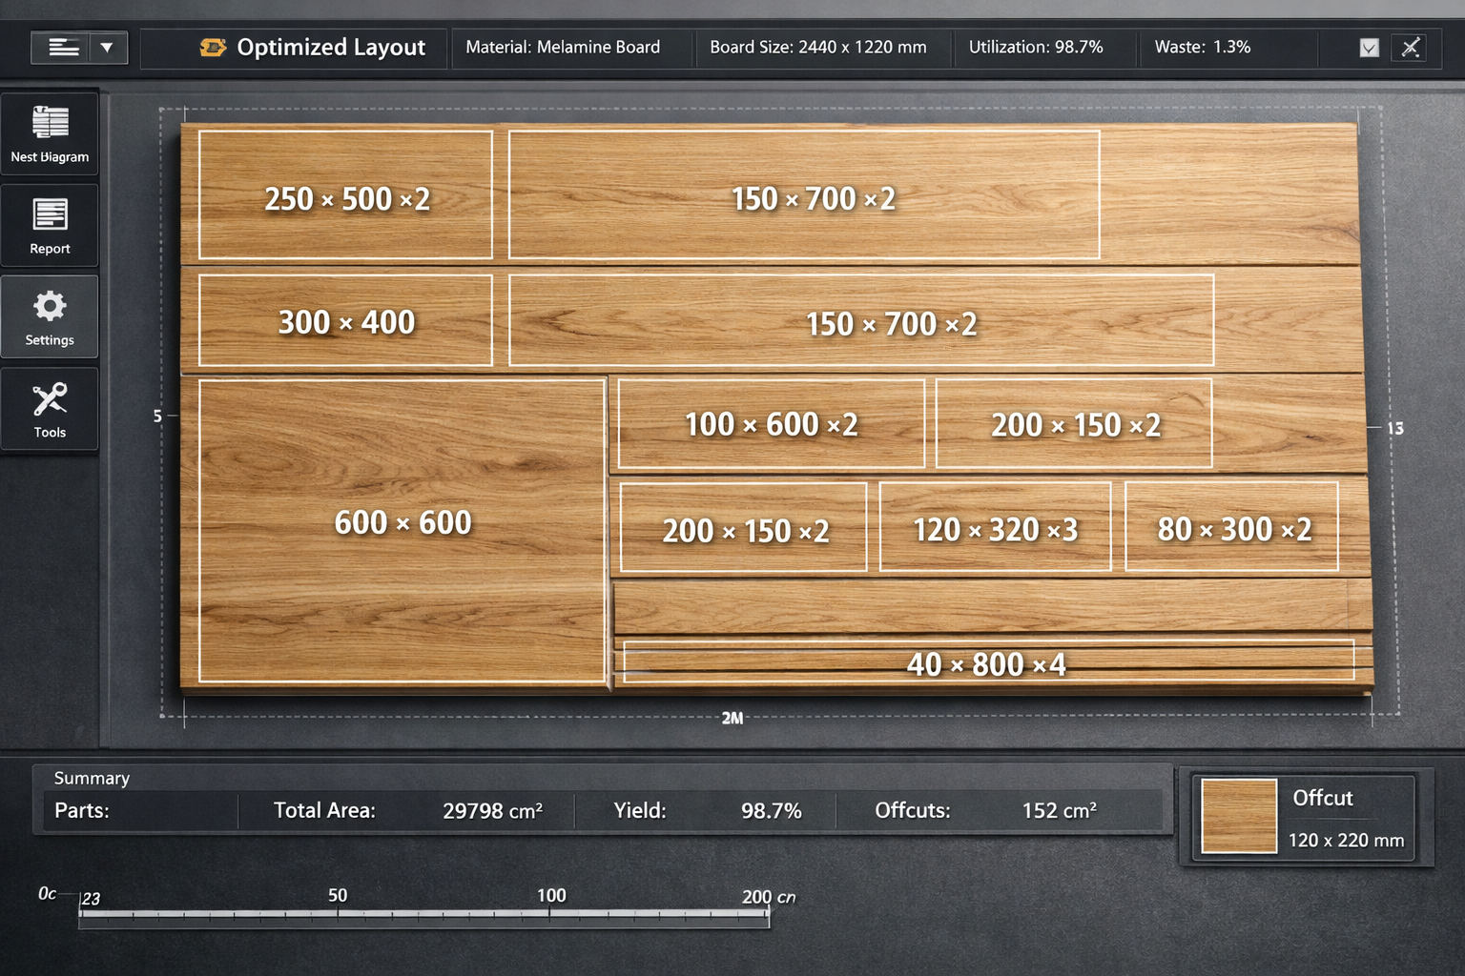This screenshot has height=976, width=1465.
Task: Expand the dropdown arrow beside list icon
Action: pos(108,47)
